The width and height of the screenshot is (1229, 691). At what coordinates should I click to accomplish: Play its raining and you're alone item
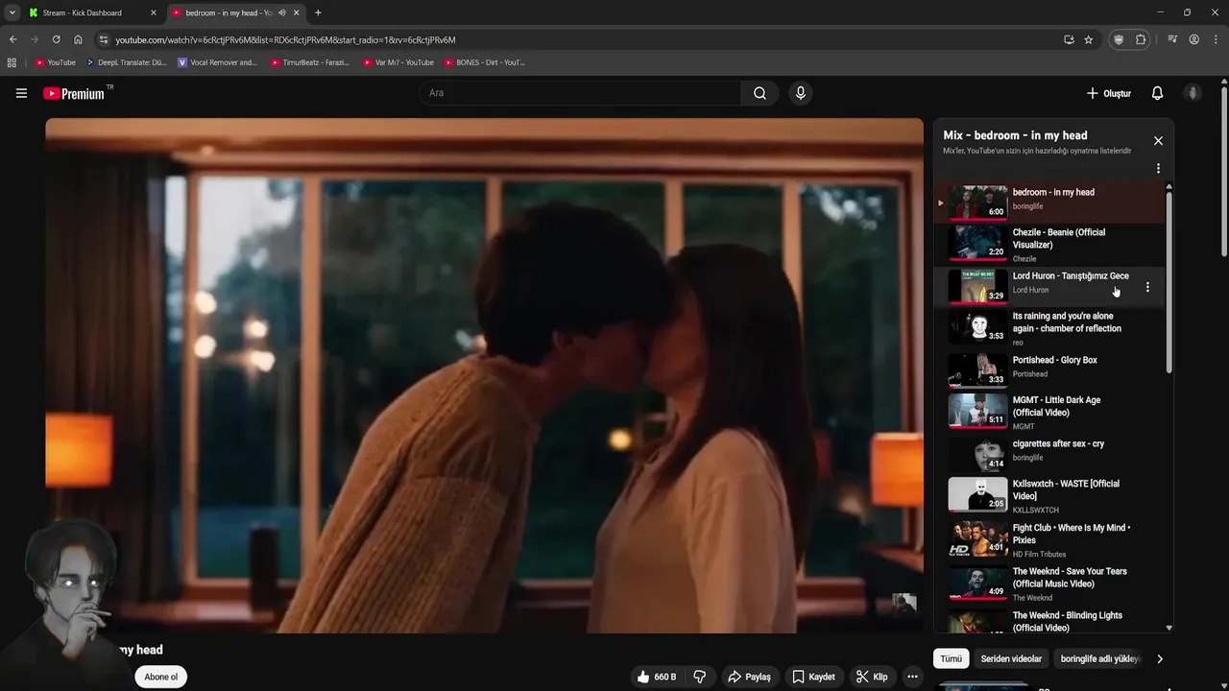click(1049, 327)
